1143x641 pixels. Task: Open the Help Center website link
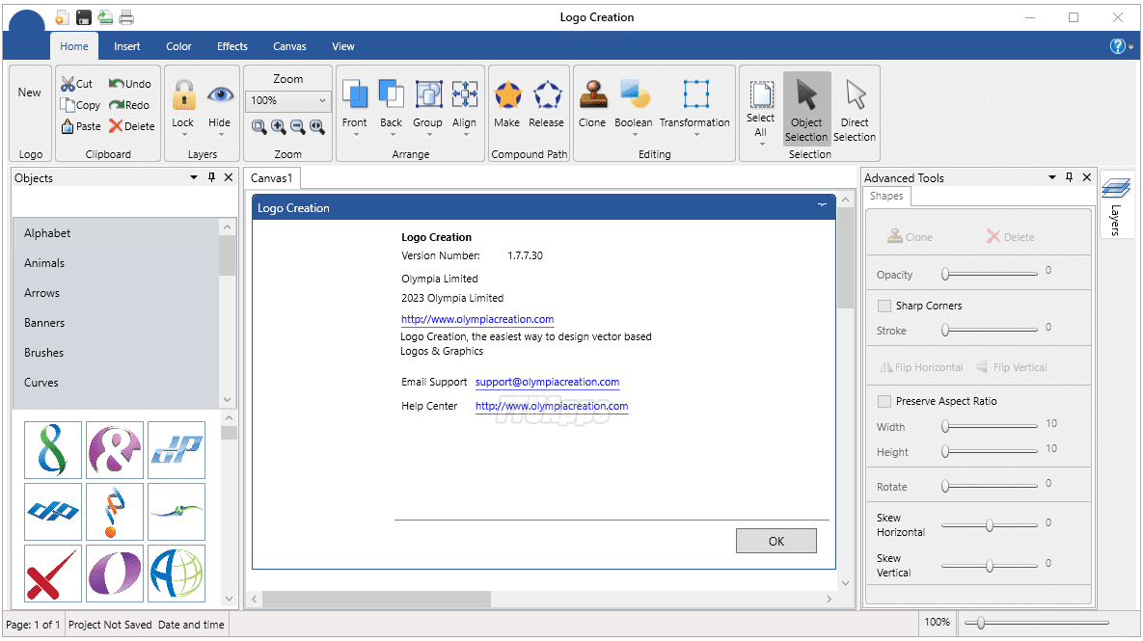tap(552, 406)
